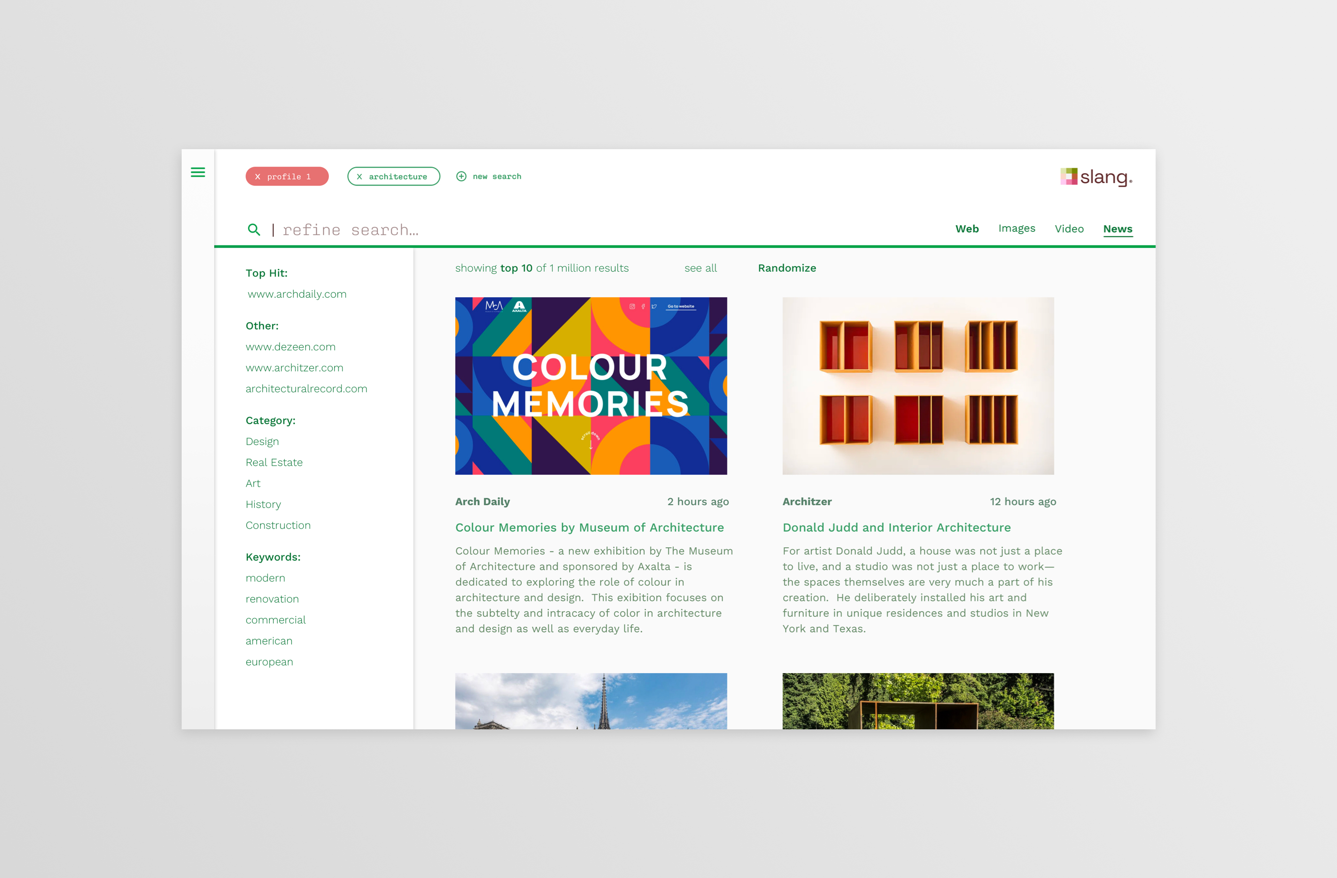Open top hit www.archdaily.com
This screenshot has height=878, width=1337.
pyautogui.click(x=296, y=294)
